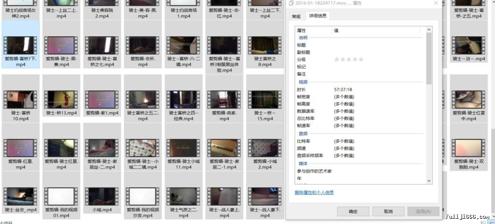Click the 应用(A) button
The image size is (495, 224).
point(423,211)
